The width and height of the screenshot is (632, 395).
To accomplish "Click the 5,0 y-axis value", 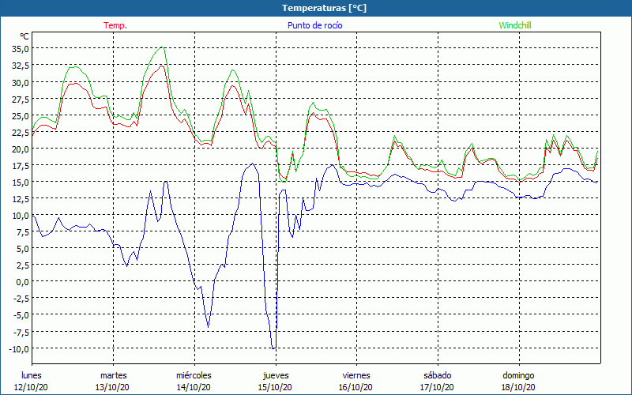I will (22, 249).
